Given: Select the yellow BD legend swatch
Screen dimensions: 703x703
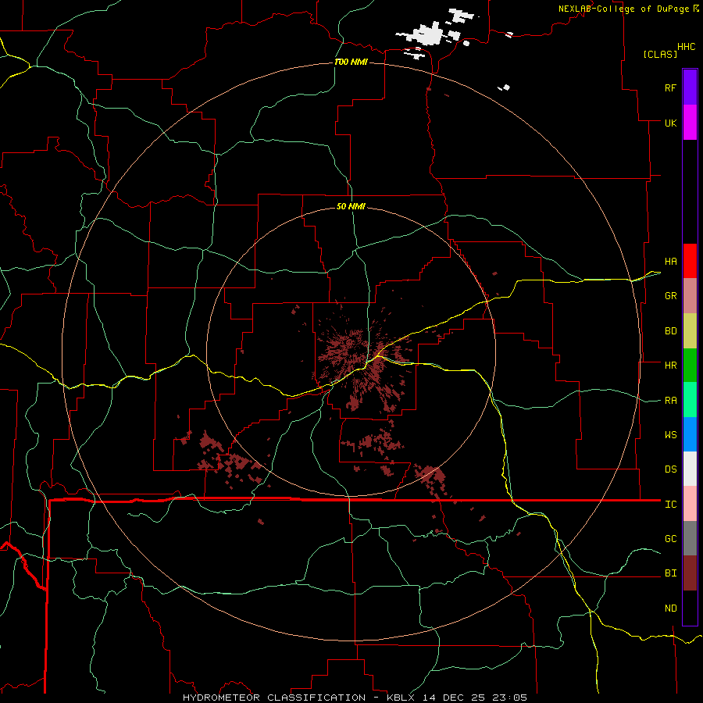Looking at the screenshot, I should [690, 331].
